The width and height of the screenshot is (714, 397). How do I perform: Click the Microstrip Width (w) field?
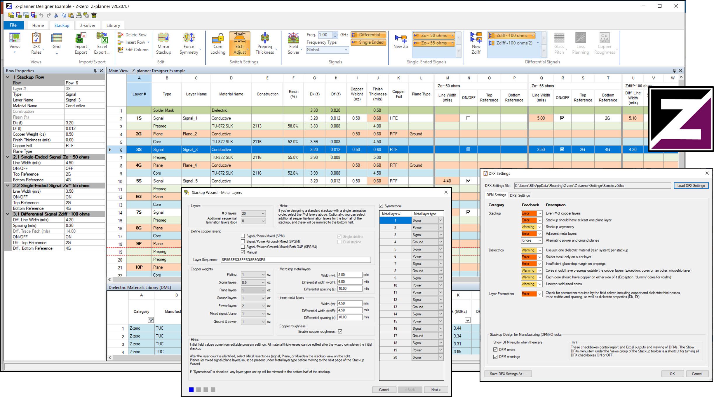click(x=350, y=275)
